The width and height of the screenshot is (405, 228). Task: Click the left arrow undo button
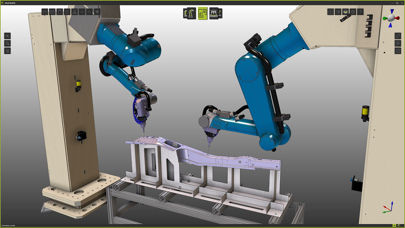[x=82, y=12]
